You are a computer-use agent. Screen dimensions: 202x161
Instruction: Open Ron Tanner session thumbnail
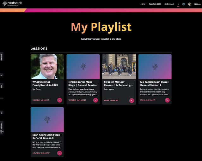(47, 67)
